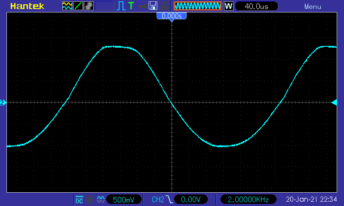
Task: Click the green T trigger status icon
Action: coord(131,6)
